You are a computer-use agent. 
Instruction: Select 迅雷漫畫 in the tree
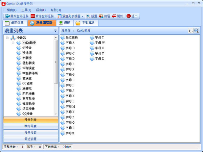tap(28, 109)
